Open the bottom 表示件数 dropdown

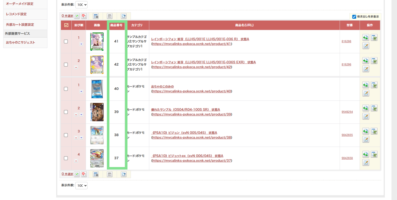point(81,185)
